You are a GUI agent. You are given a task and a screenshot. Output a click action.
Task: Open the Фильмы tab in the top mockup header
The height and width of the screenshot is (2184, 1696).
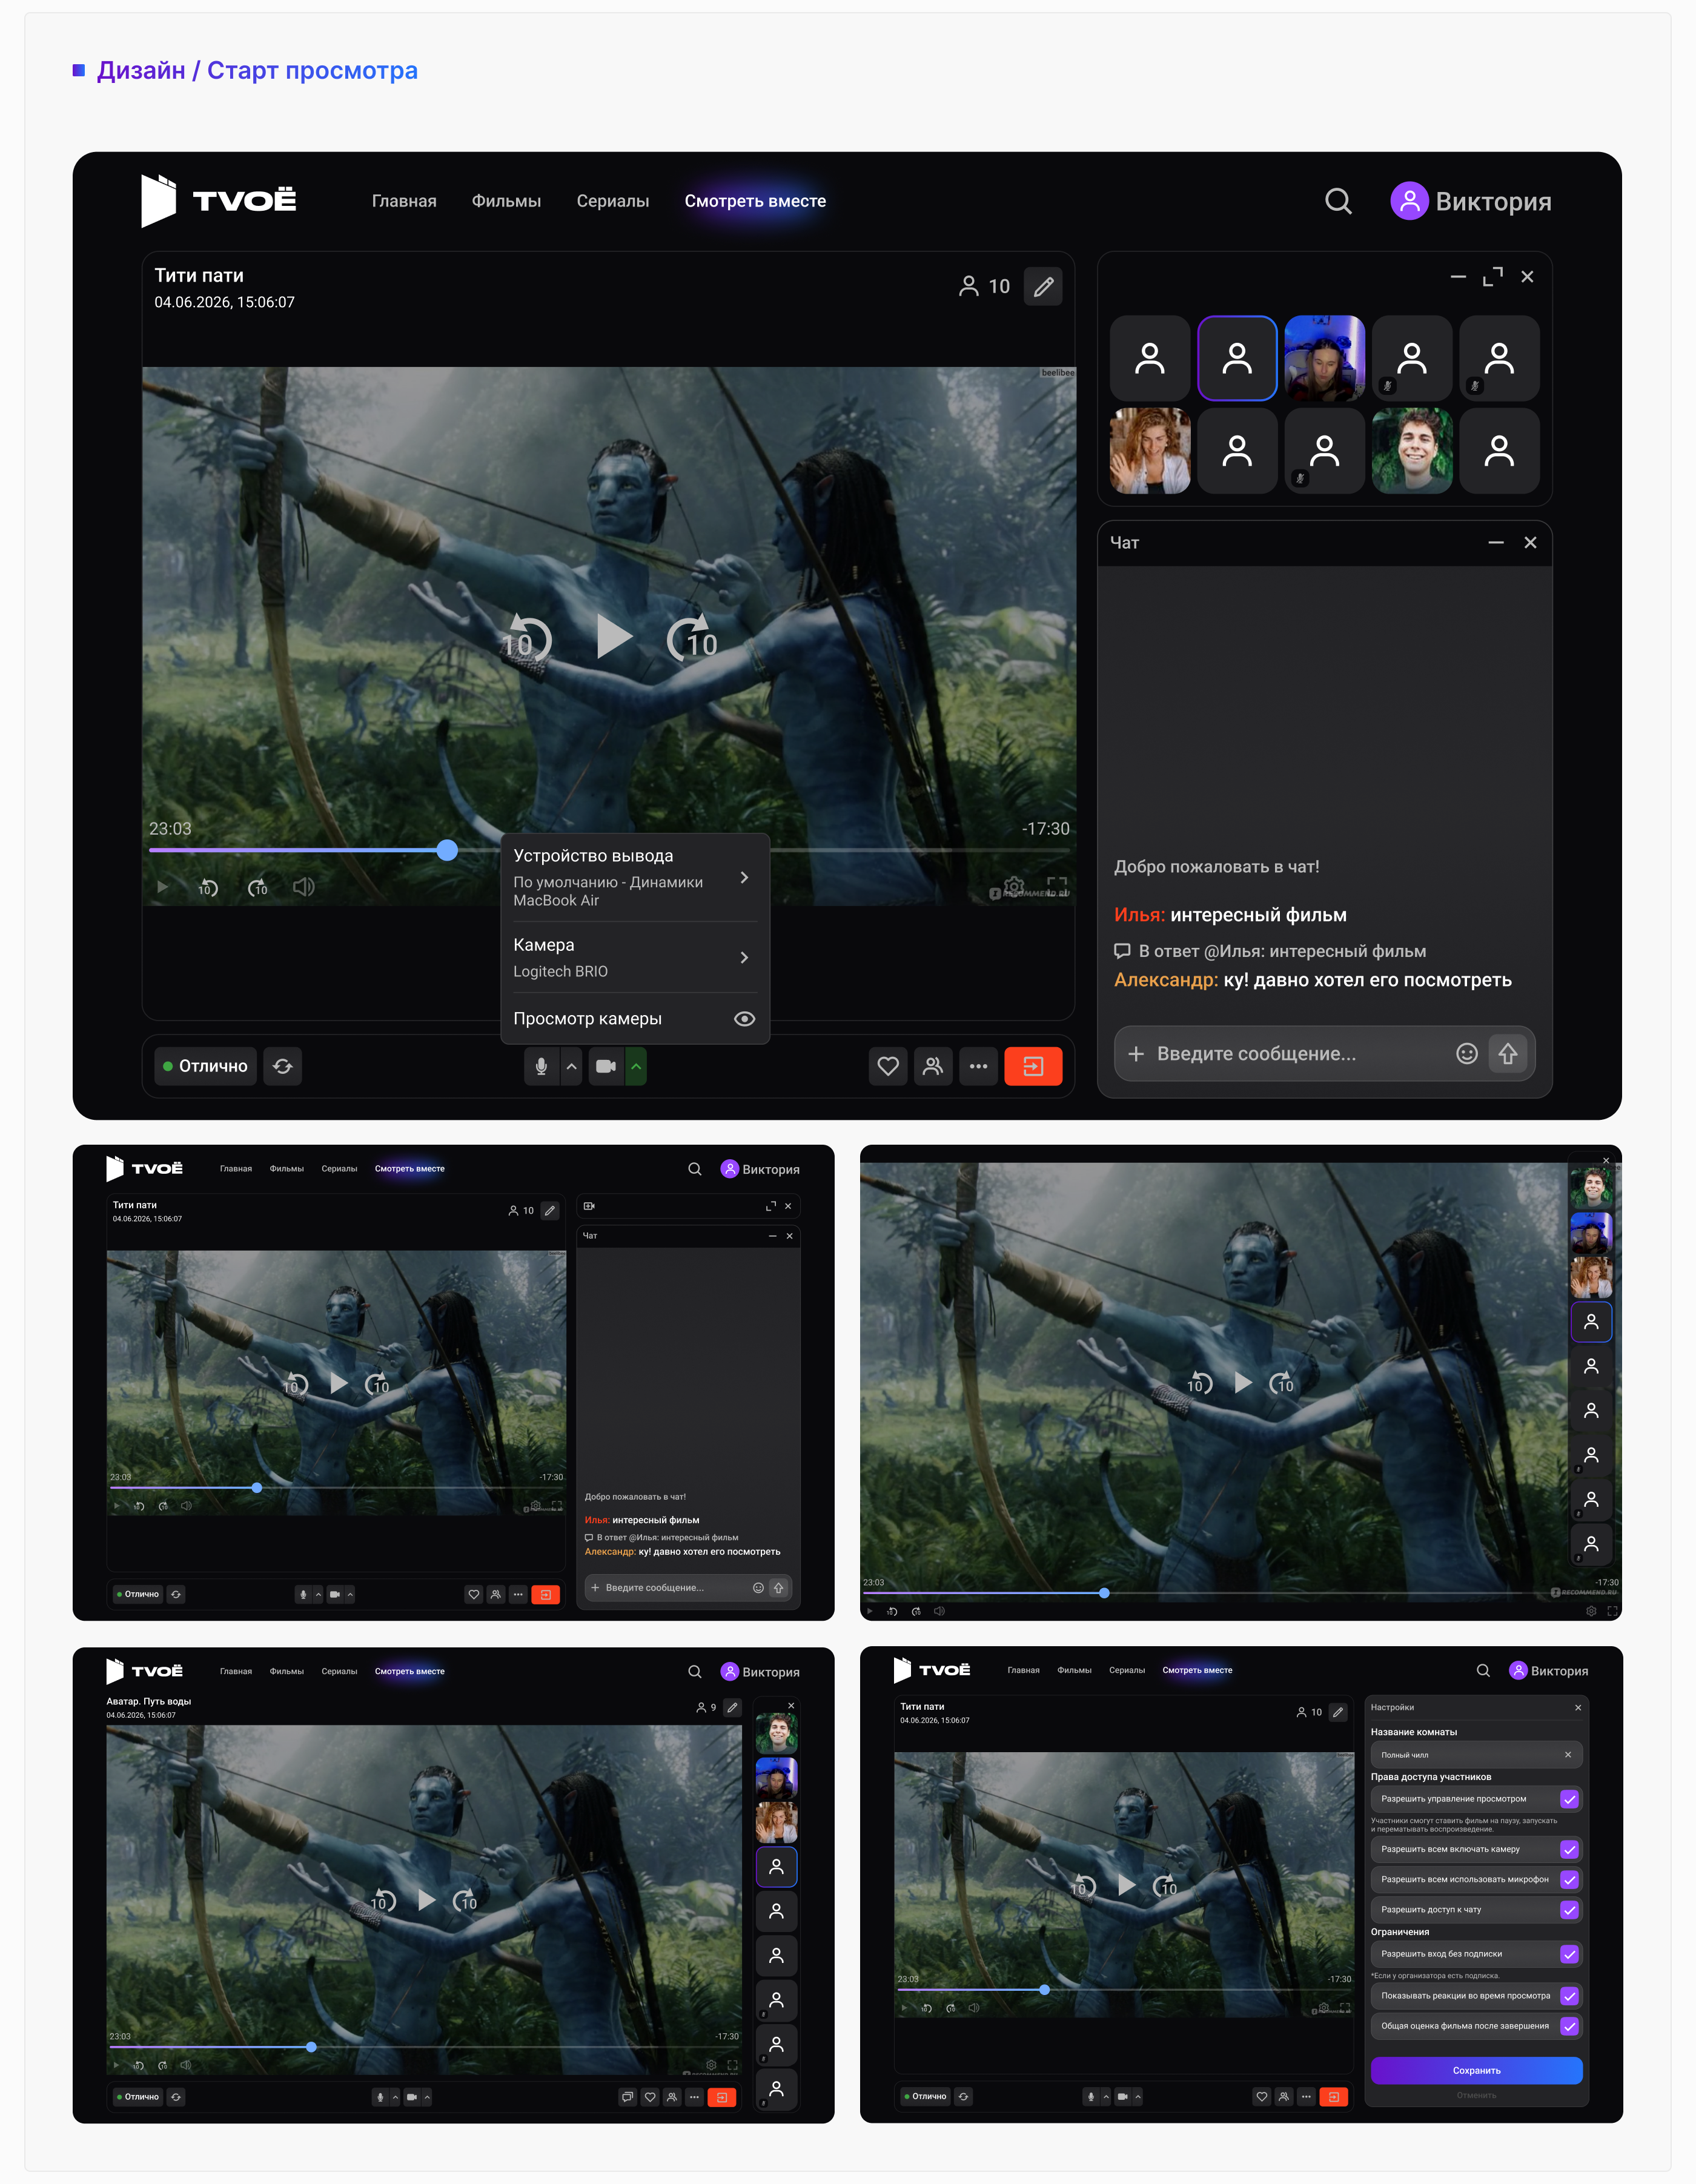click(x=506, y=201)
